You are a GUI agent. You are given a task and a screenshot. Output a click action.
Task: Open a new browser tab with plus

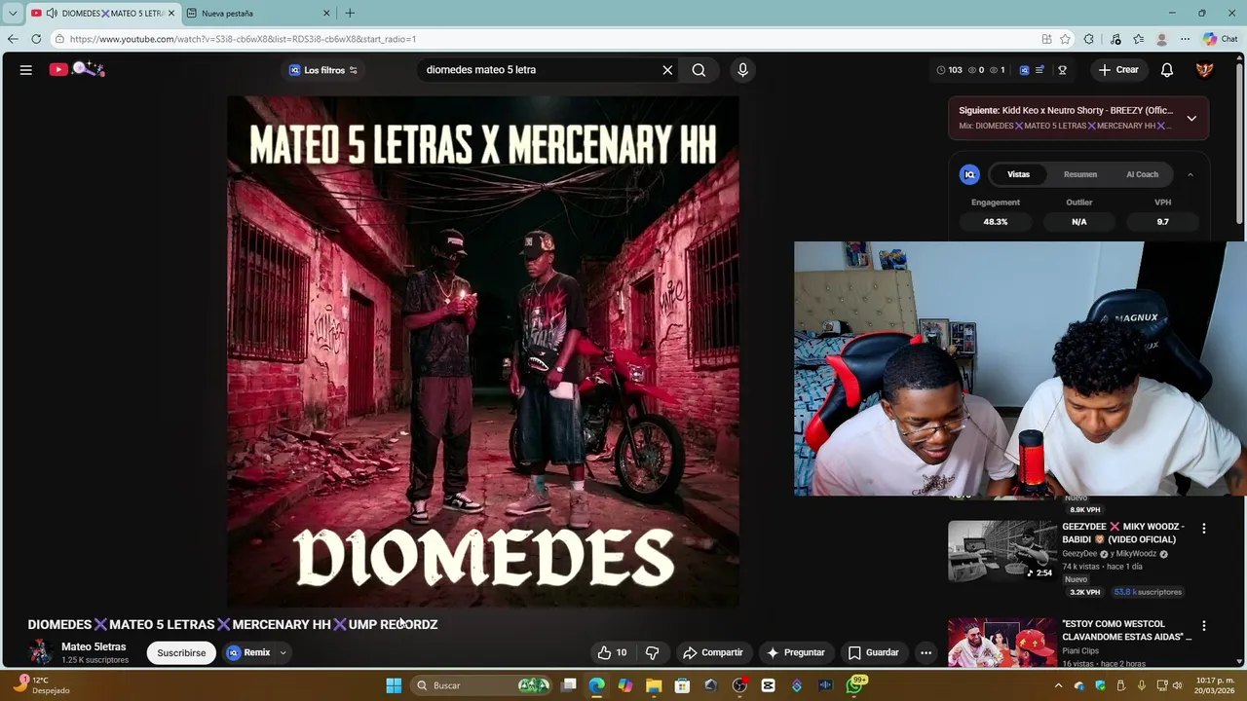coord(350,14)
